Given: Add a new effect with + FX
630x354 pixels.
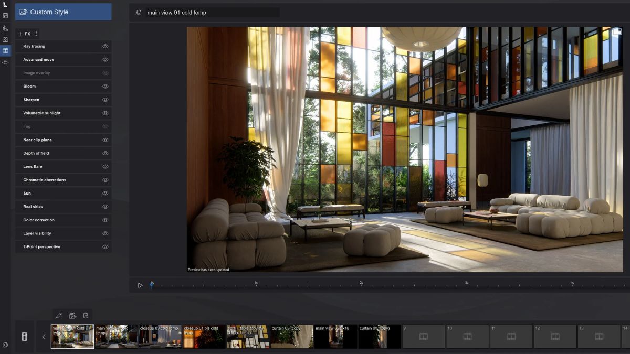Looking at the screenshot, I should coord(24,34).
